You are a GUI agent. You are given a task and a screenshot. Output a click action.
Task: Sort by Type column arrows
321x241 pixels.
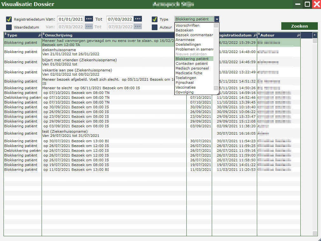point(6,35)
